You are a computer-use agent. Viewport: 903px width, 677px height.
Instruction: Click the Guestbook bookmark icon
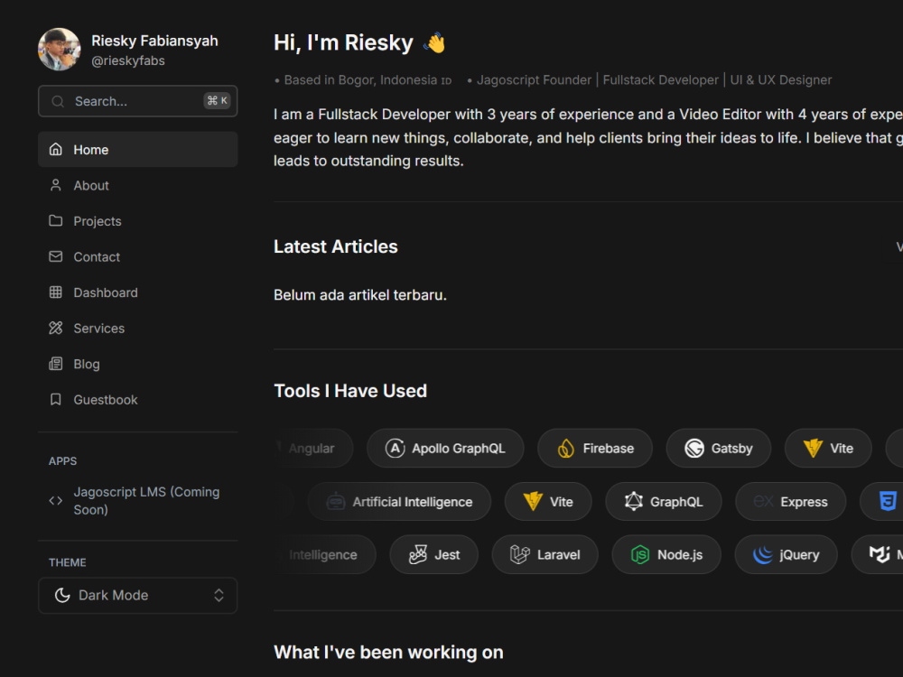(55, 399)
